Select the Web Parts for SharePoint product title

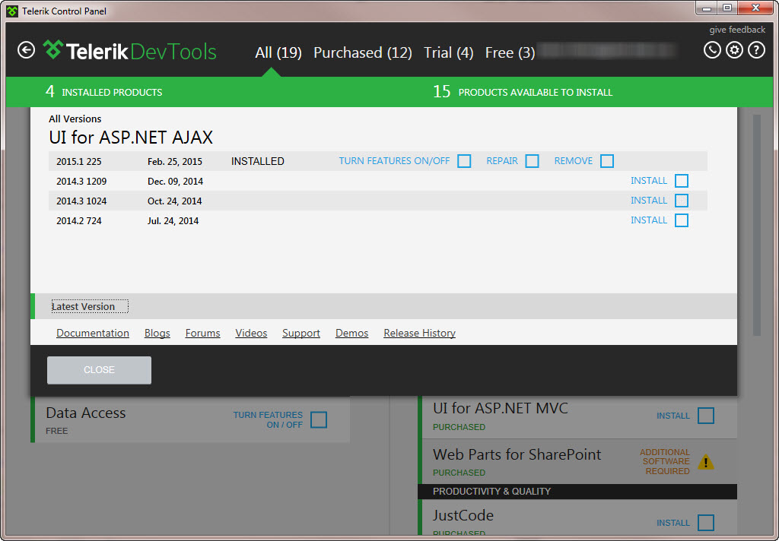[x=517, y=454]
